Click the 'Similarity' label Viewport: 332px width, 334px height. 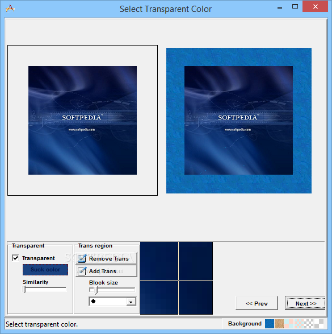click(36, 282)
